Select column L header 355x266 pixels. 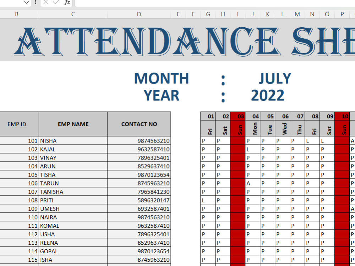[283, 14]
